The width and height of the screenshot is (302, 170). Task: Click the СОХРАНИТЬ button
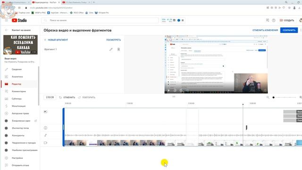(x=289, y=30)
